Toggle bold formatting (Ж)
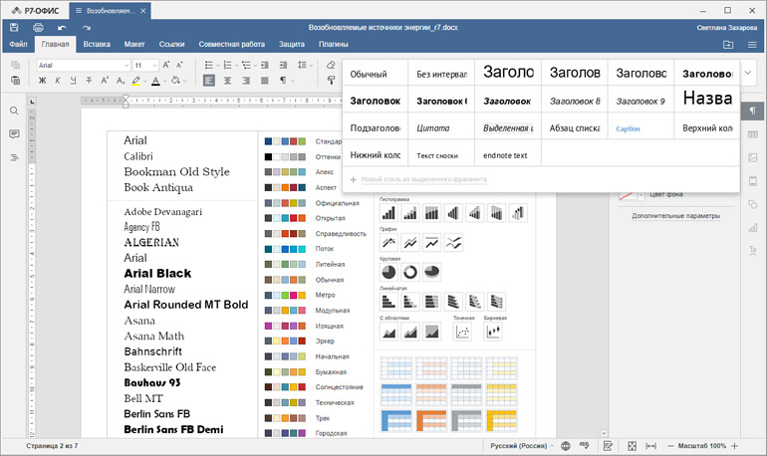The width and height of the screenshot is (767, 456). (43, 82)
